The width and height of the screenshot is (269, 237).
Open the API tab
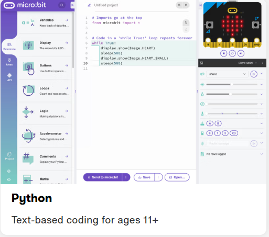(x=9, y=77)
